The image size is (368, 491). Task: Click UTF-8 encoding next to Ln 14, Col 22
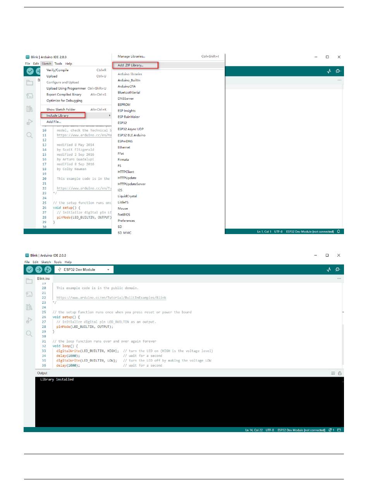click(x=270, y=430)
